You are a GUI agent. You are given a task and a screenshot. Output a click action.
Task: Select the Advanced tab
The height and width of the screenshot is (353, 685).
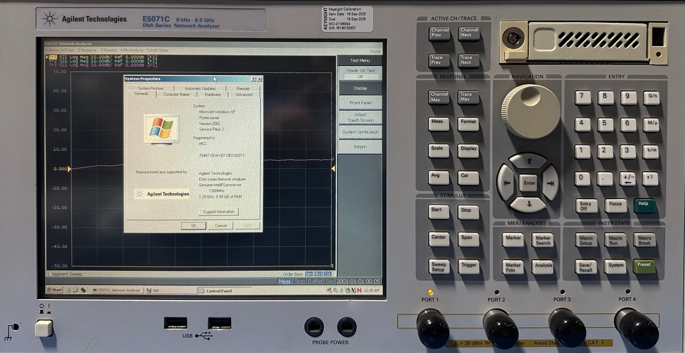(x=244, y=94)
